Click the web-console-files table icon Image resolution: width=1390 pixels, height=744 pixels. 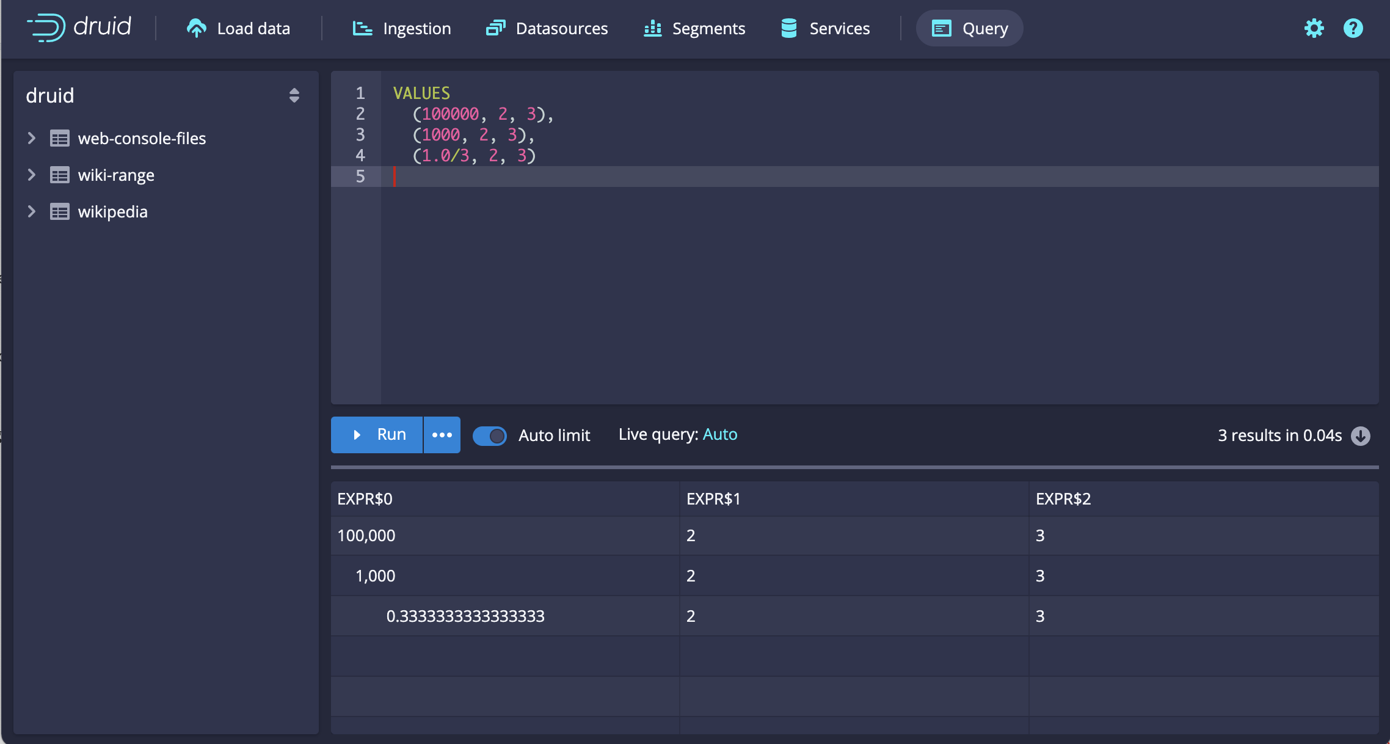[x=59, y=139]
